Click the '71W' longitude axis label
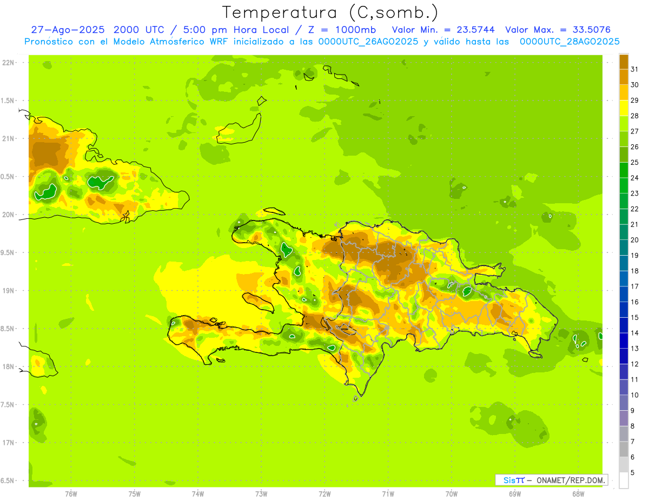Image resolution: width=649 pixels, height=501 pixels. pos(388,494)
